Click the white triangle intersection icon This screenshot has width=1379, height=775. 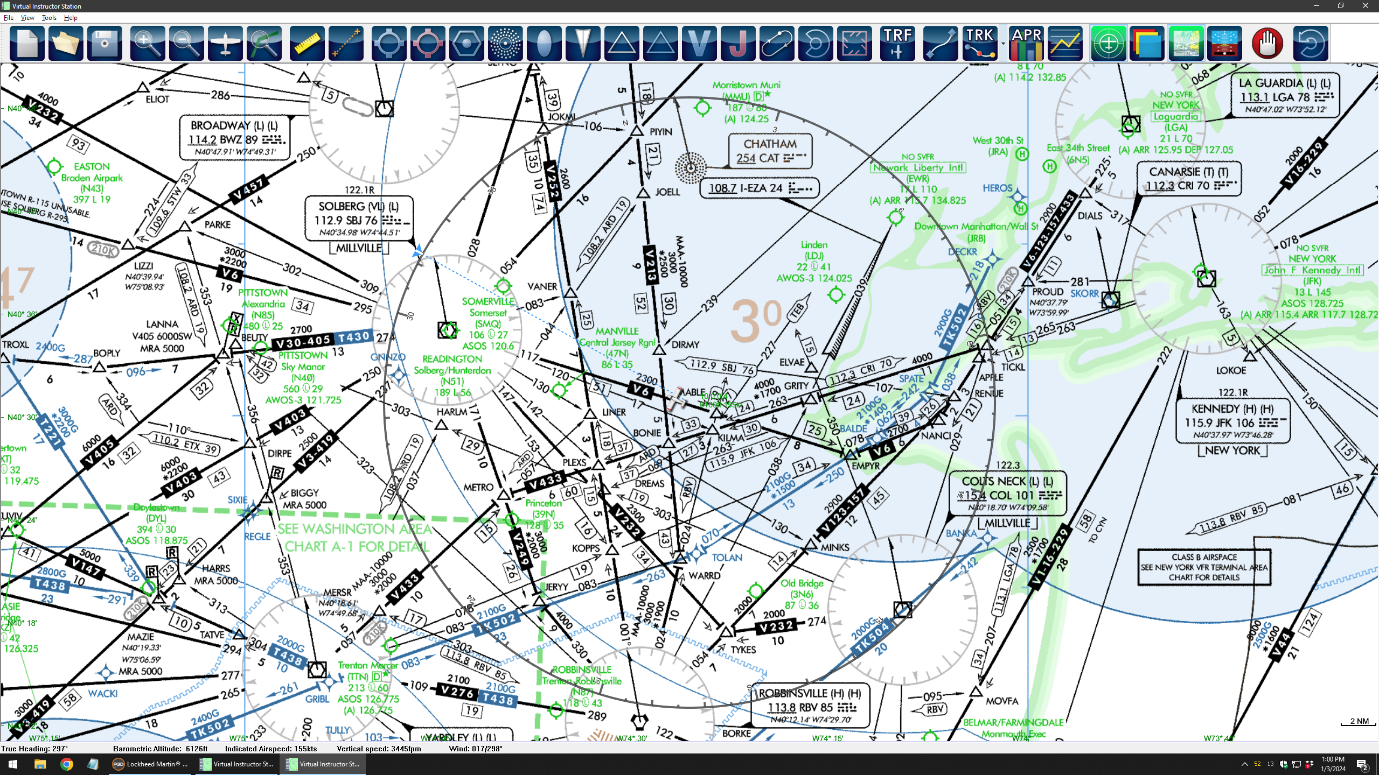tap(622, 43)
